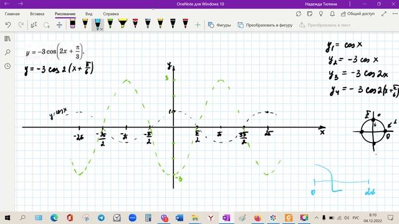Open the notes feed icon
The height and width of the screenshot is (224, 399).
point(310,14)
